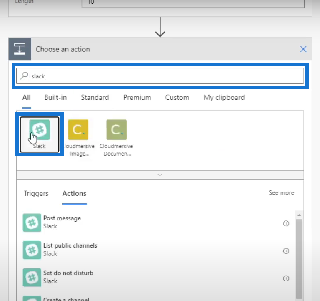Open the My clipboard tab

224,98
